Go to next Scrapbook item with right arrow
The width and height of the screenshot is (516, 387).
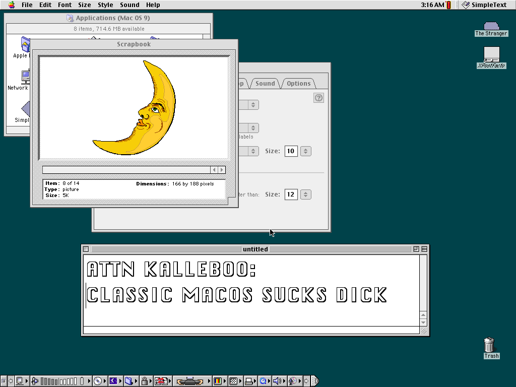222,170
